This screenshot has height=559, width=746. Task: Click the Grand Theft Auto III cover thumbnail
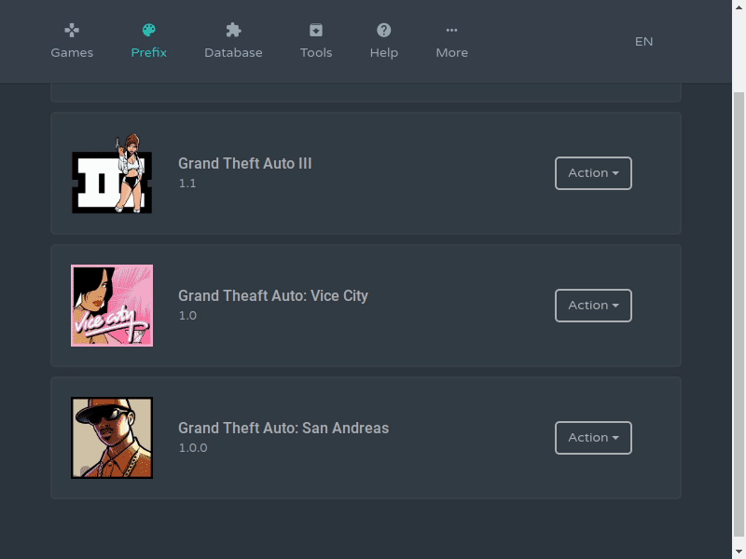pyautogui.click(x=112, y=173)
